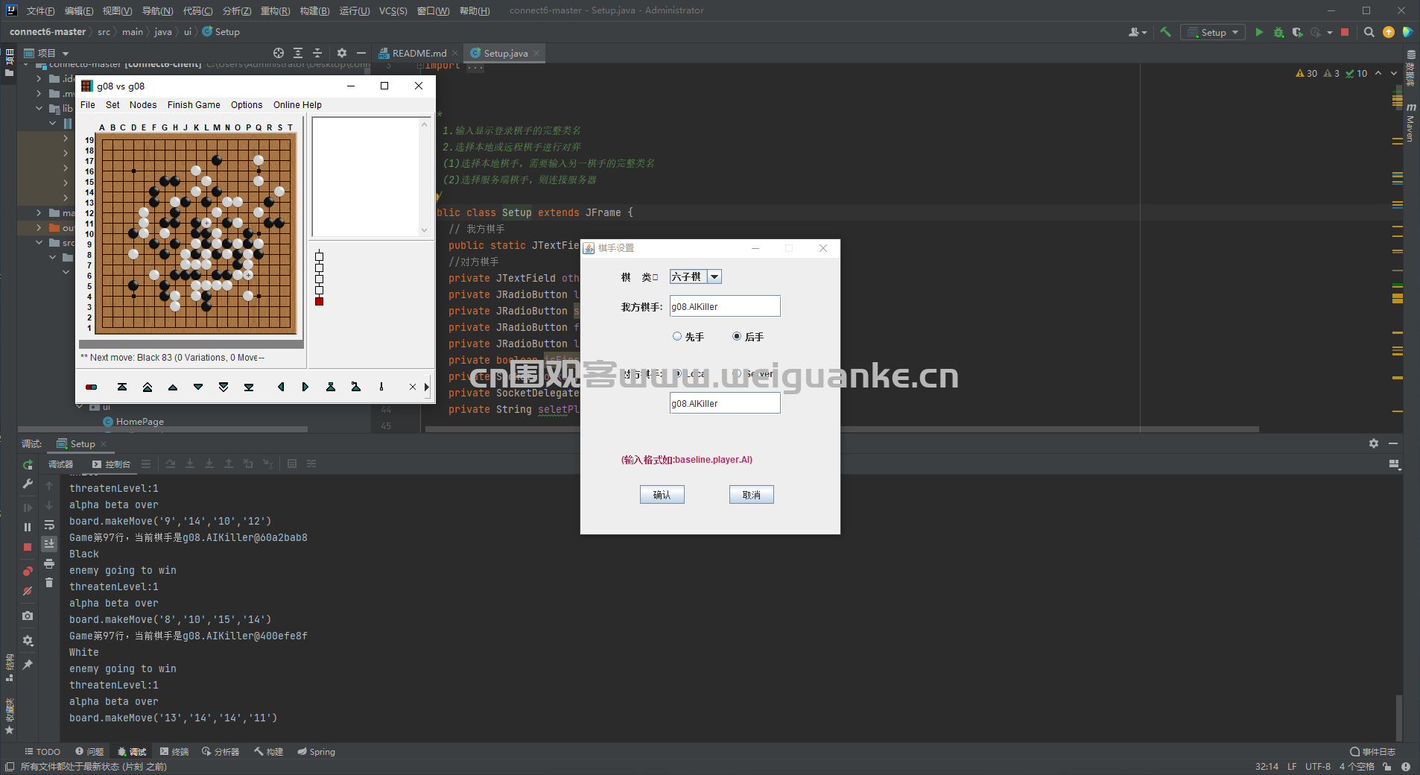Select the 先手 radio button
Viewport: 1420px width, 775px height.
pyautogui.click(x=677, y=337)
